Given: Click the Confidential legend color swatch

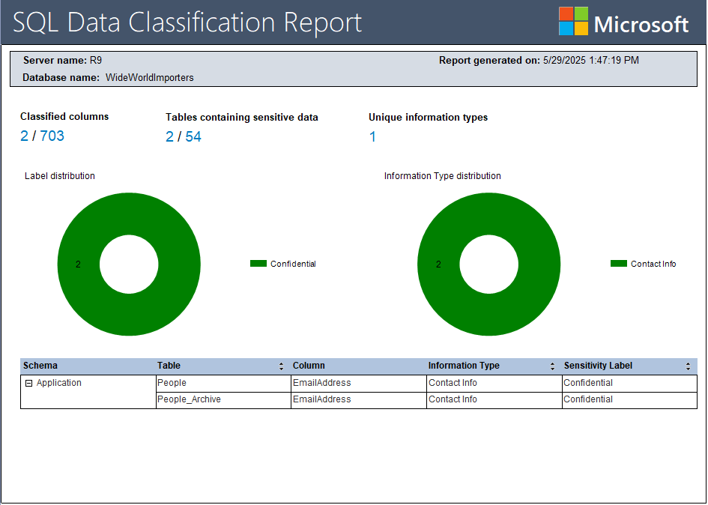Looking at the screenshot, I should 258,264.
